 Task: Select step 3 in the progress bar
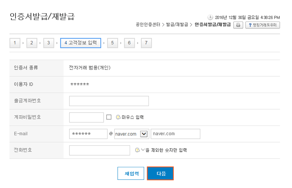49,43
